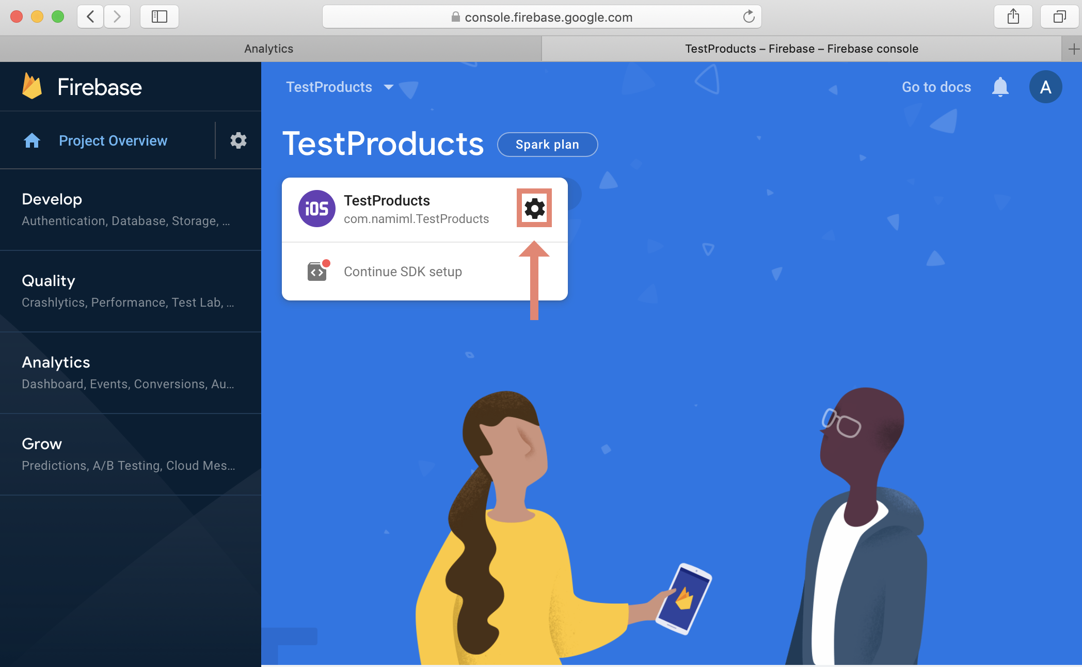Click the Spark plan button
The image size is (1082, 667).
coord(547,145)
